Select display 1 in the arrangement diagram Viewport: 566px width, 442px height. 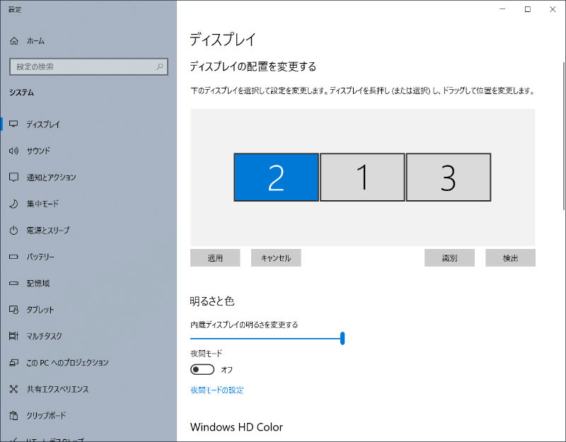pyautogui.click(x=362, y=177)
